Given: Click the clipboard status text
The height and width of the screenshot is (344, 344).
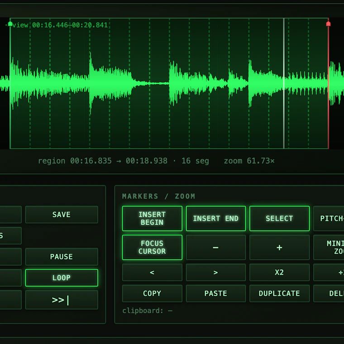Looking at the screenshot, I should click(148, 311).
